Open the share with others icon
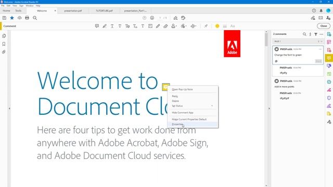The image size is (333, 187). [328, 18]
